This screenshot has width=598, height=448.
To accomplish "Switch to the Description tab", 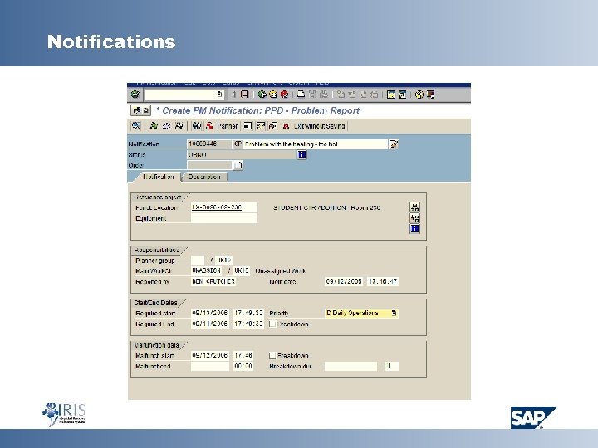I will point(204,177).
